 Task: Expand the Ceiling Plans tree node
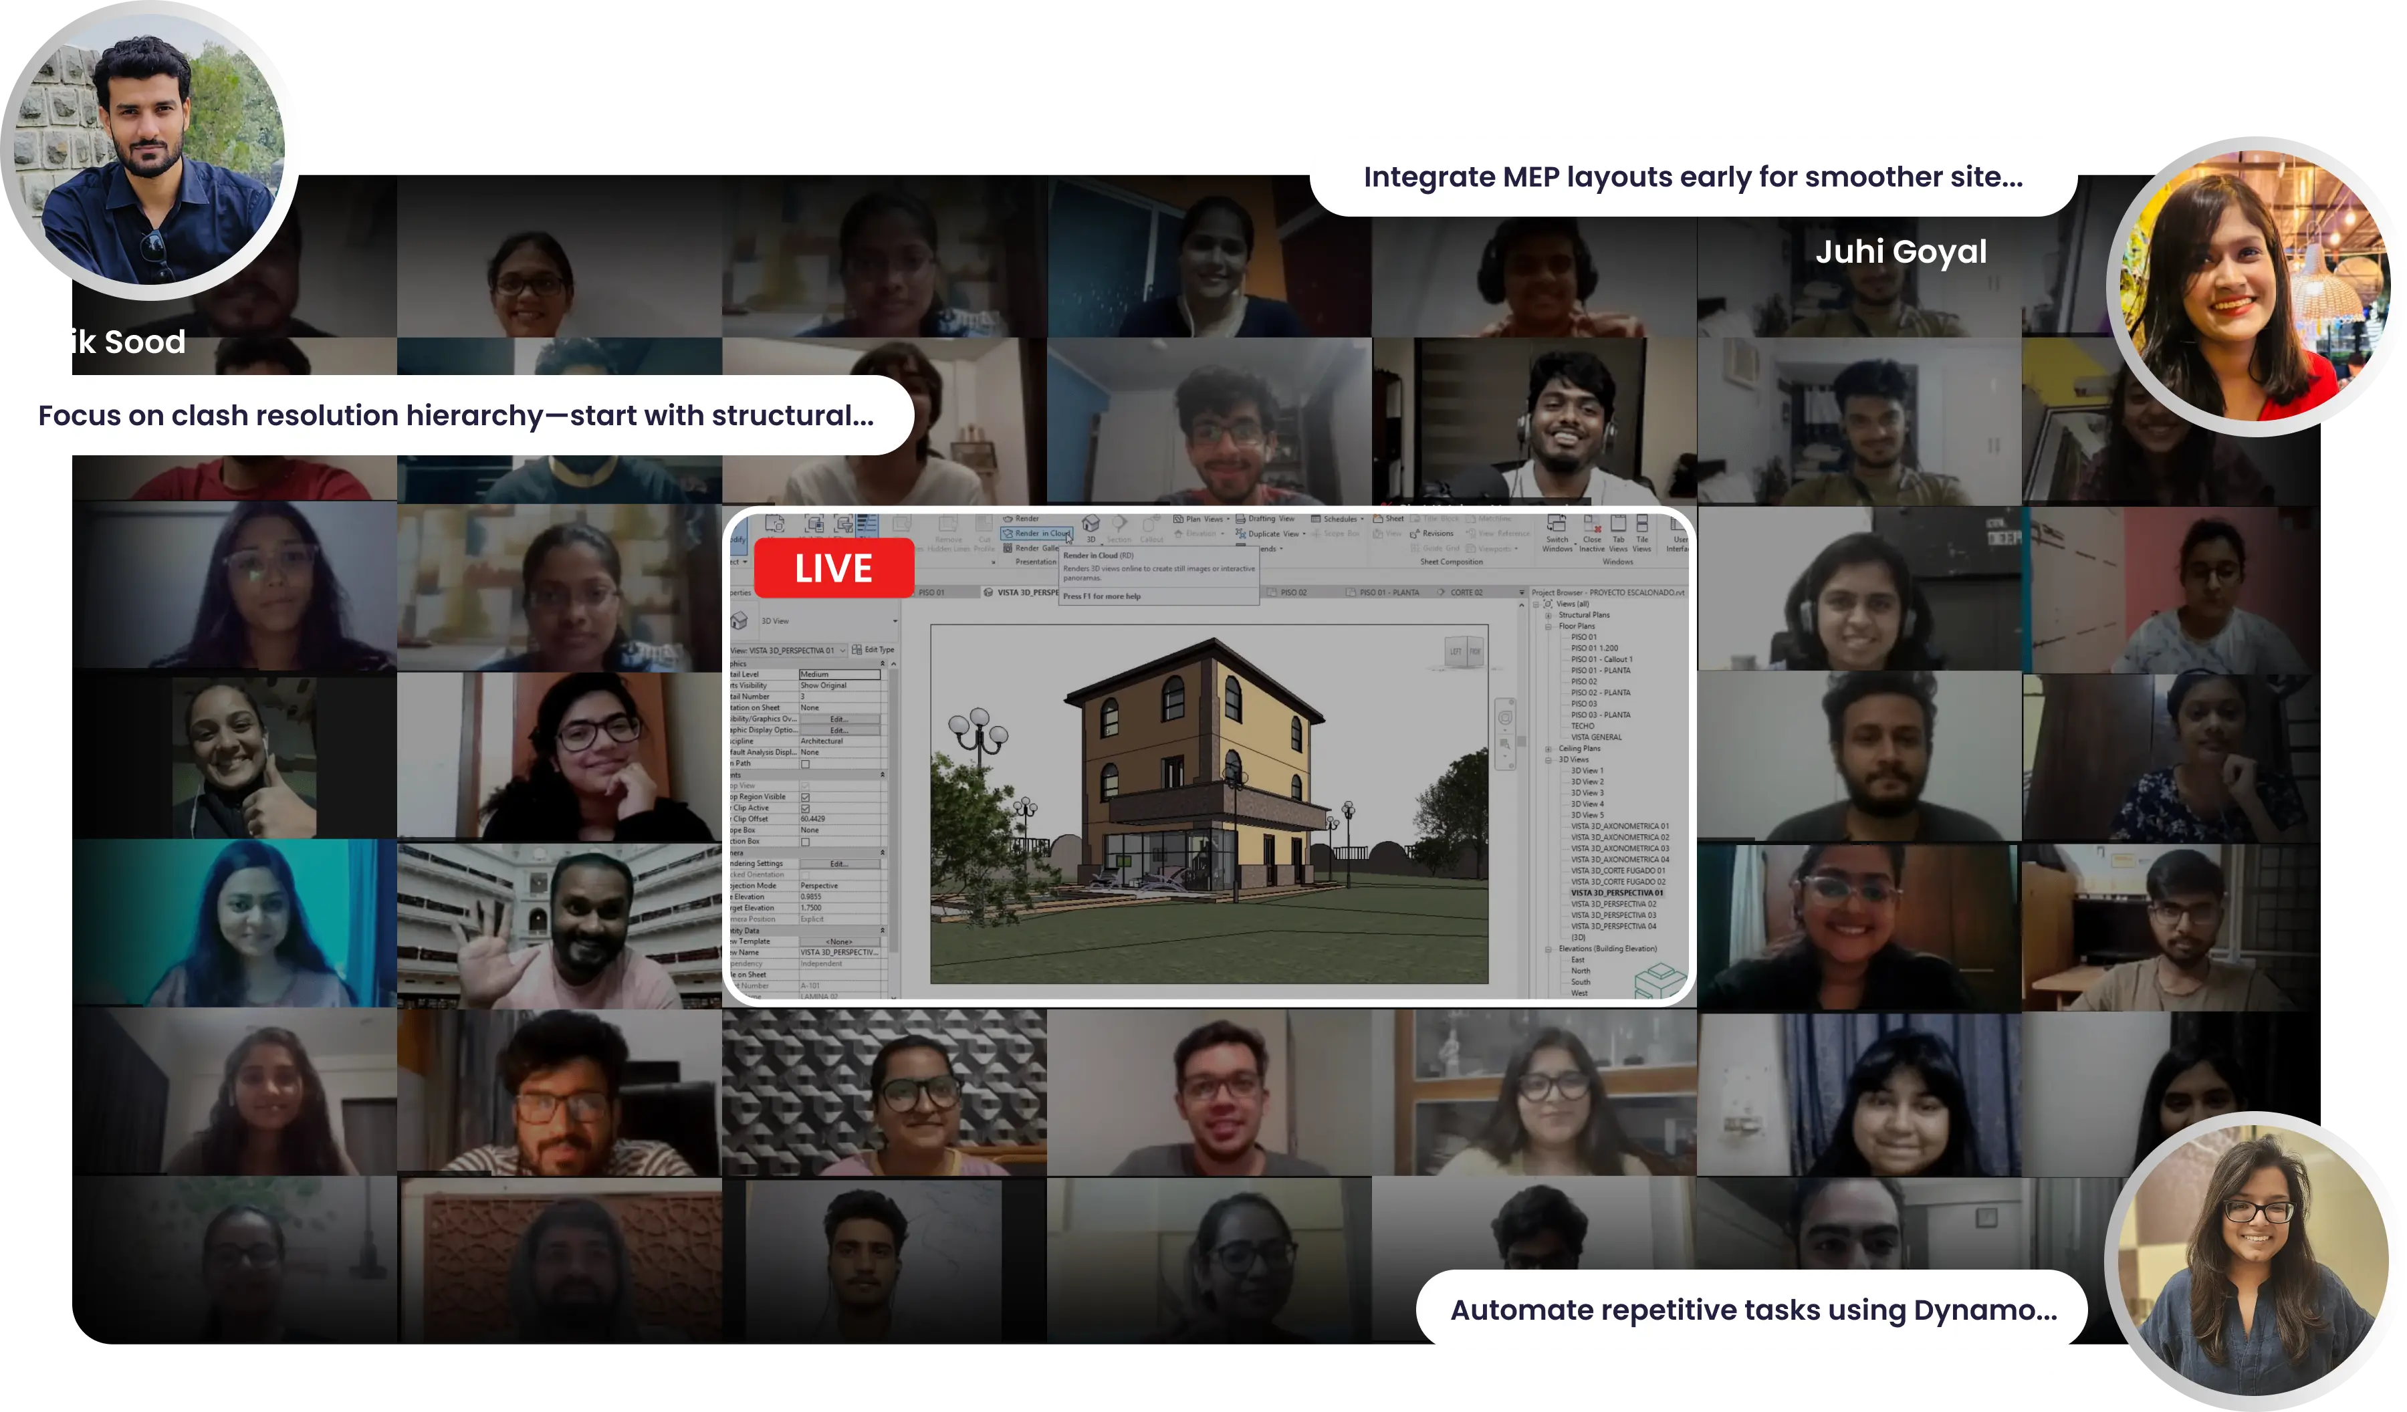point(1549,749)
